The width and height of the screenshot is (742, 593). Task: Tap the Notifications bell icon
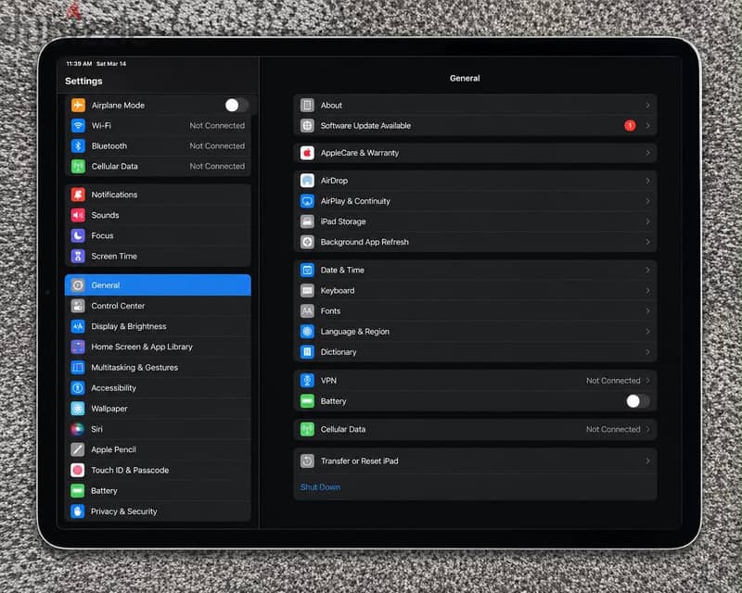[78, 195]
